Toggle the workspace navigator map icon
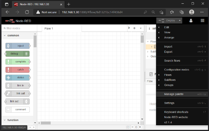Image resolution: width=209 pixels, height=131 pixels. pyautogui.click(x=128, y=127)
